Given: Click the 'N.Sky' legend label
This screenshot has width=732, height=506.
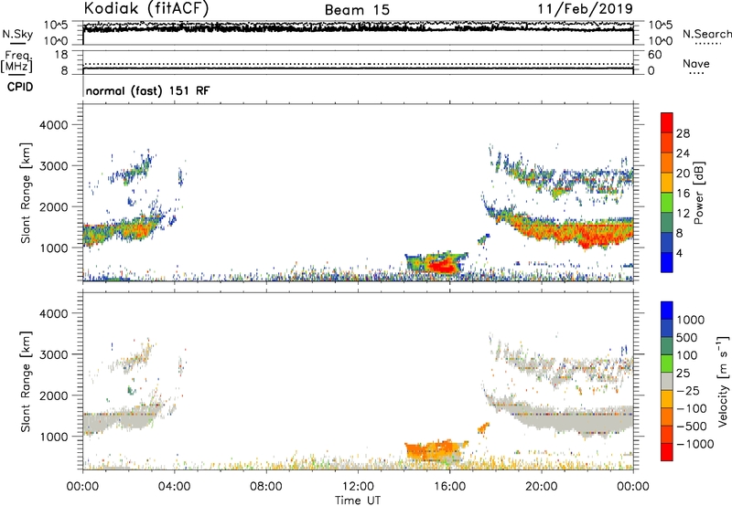Looking at the screenshot, I should point(17,34).
